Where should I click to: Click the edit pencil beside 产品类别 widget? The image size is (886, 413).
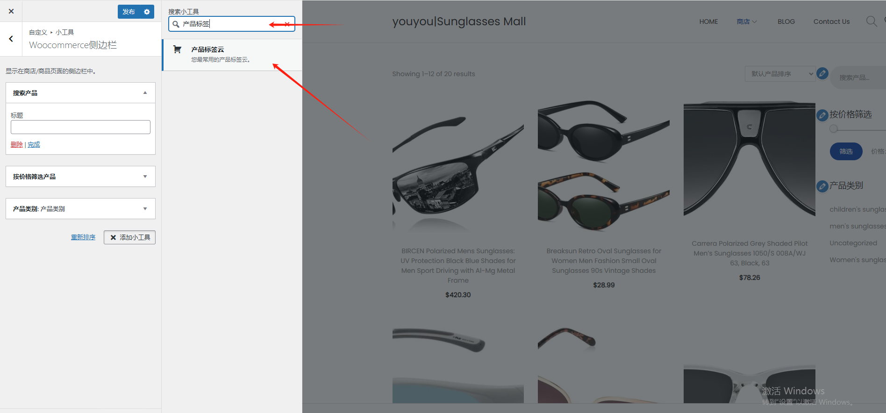click(822, 186)
